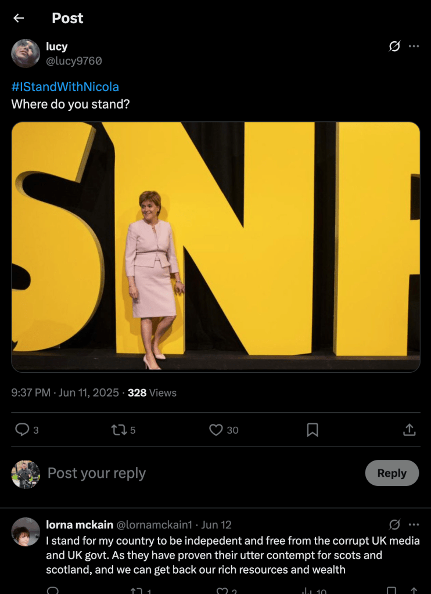Repost lucy's post

point(118,430)
